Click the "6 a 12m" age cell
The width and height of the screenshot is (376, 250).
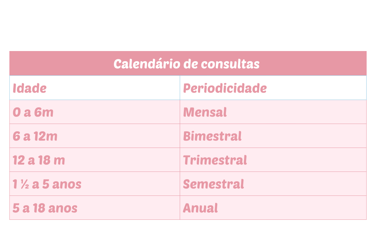pyautogui.click(x=35, y=136)
